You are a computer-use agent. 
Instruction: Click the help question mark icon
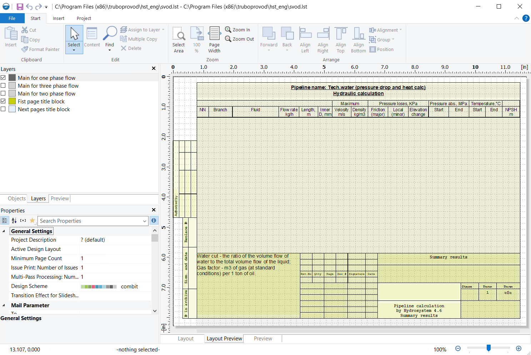tap(526, 18)
